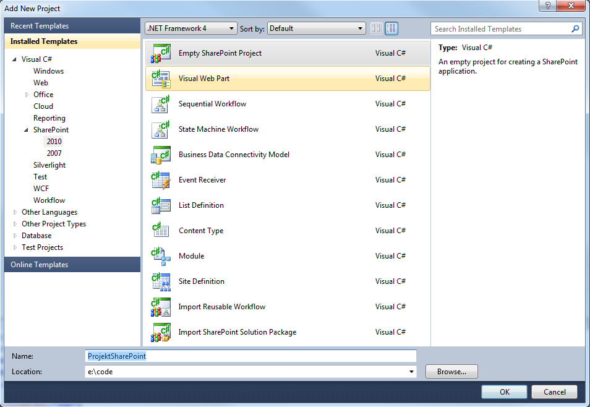590x407 pixels.
Task: Collapse the SharePoint tree node
Action: pyautogui.click(x=27, y=130)
